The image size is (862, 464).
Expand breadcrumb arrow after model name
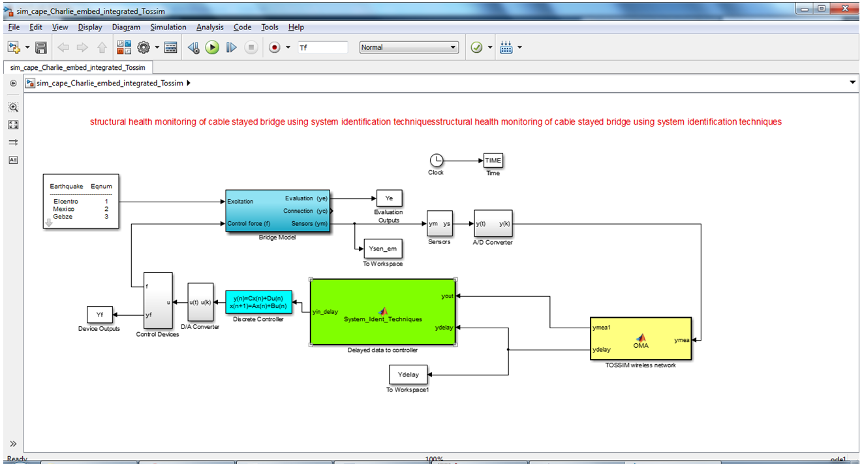click(x=189, y=83)
